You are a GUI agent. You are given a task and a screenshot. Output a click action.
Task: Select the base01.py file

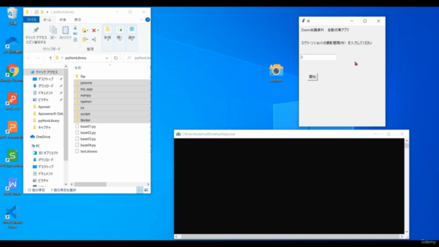point(88,126)
